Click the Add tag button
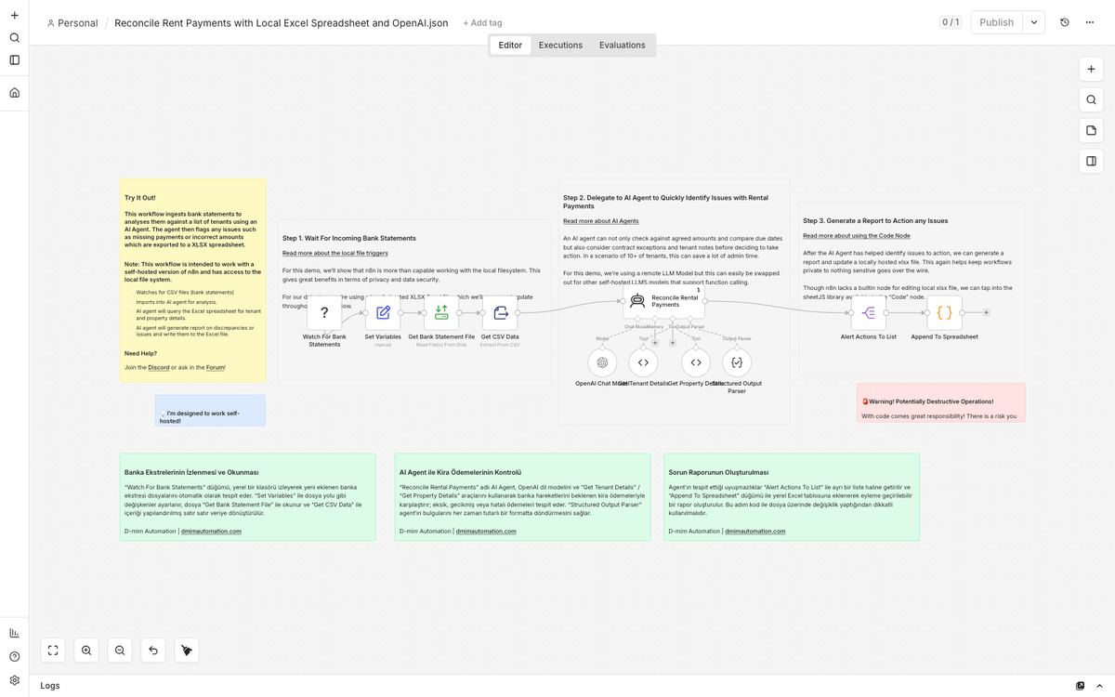The image size is (1115, 697). pos(482,22)
